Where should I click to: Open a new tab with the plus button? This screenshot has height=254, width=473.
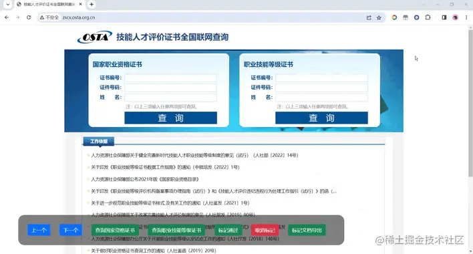click(92, 4)
